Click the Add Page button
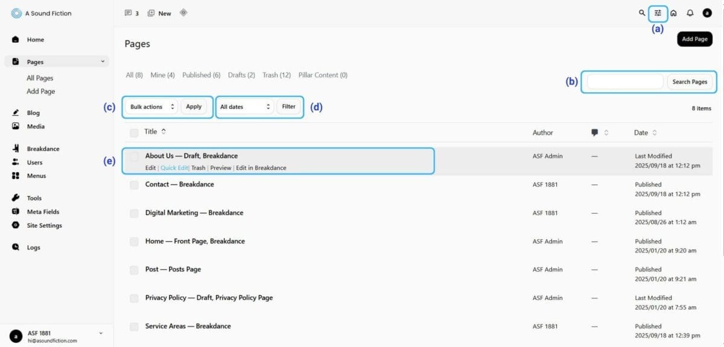Screen dimensions: 724x347 point(694,39)
